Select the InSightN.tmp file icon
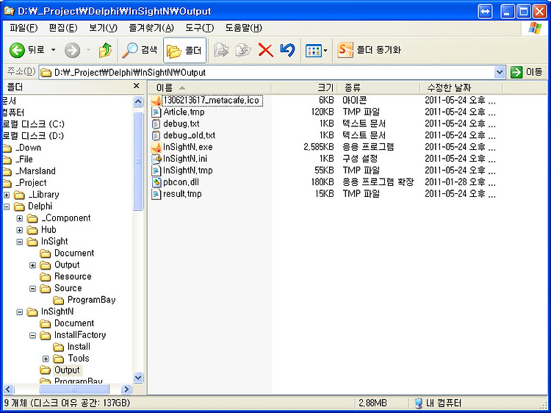This screenshot has width=551, height=413. [x=156, y=170]
